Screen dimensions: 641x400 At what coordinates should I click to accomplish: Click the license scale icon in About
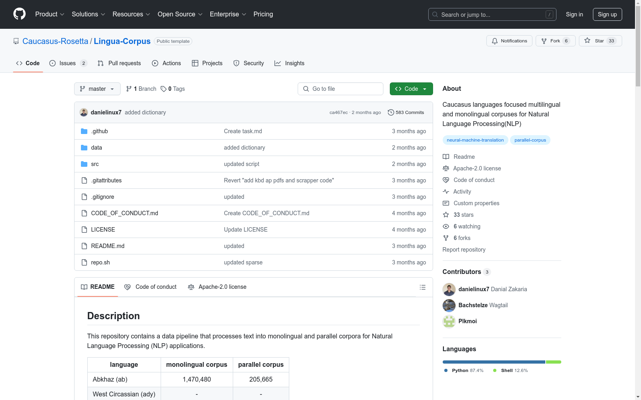446,168
